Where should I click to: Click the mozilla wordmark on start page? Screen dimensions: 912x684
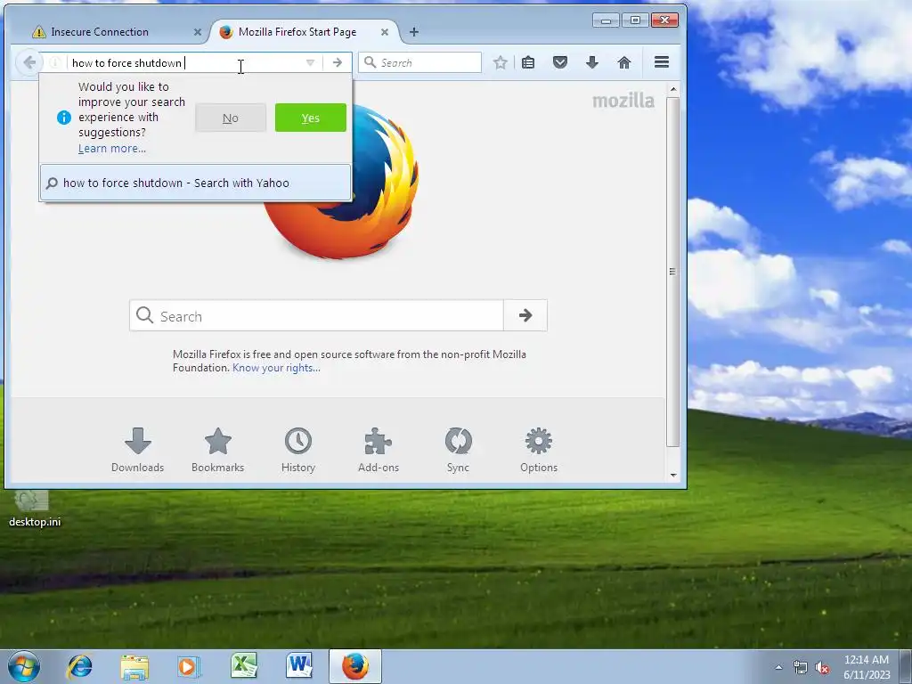pyautogui.click(x=623, y=102)
